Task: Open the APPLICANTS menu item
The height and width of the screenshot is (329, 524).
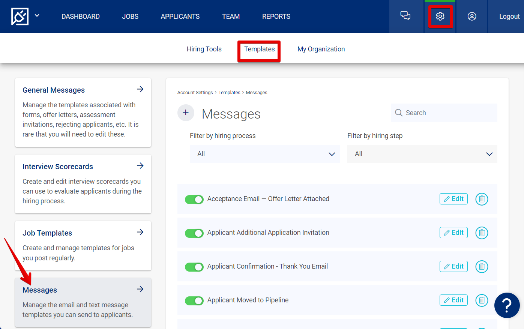Action: pyautogui.click(x=180, y=16)
